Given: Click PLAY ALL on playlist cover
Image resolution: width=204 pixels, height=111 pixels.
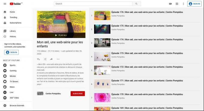Looking at the screenshot, I should [x=61, y=35].
